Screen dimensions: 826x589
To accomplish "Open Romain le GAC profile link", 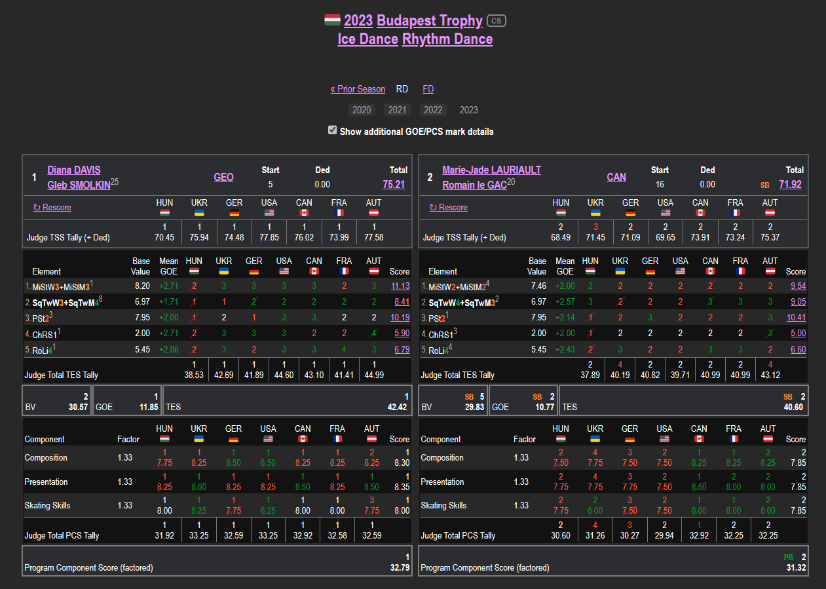I will (474, 185).
